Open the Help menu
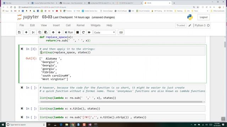 [109, 25]
